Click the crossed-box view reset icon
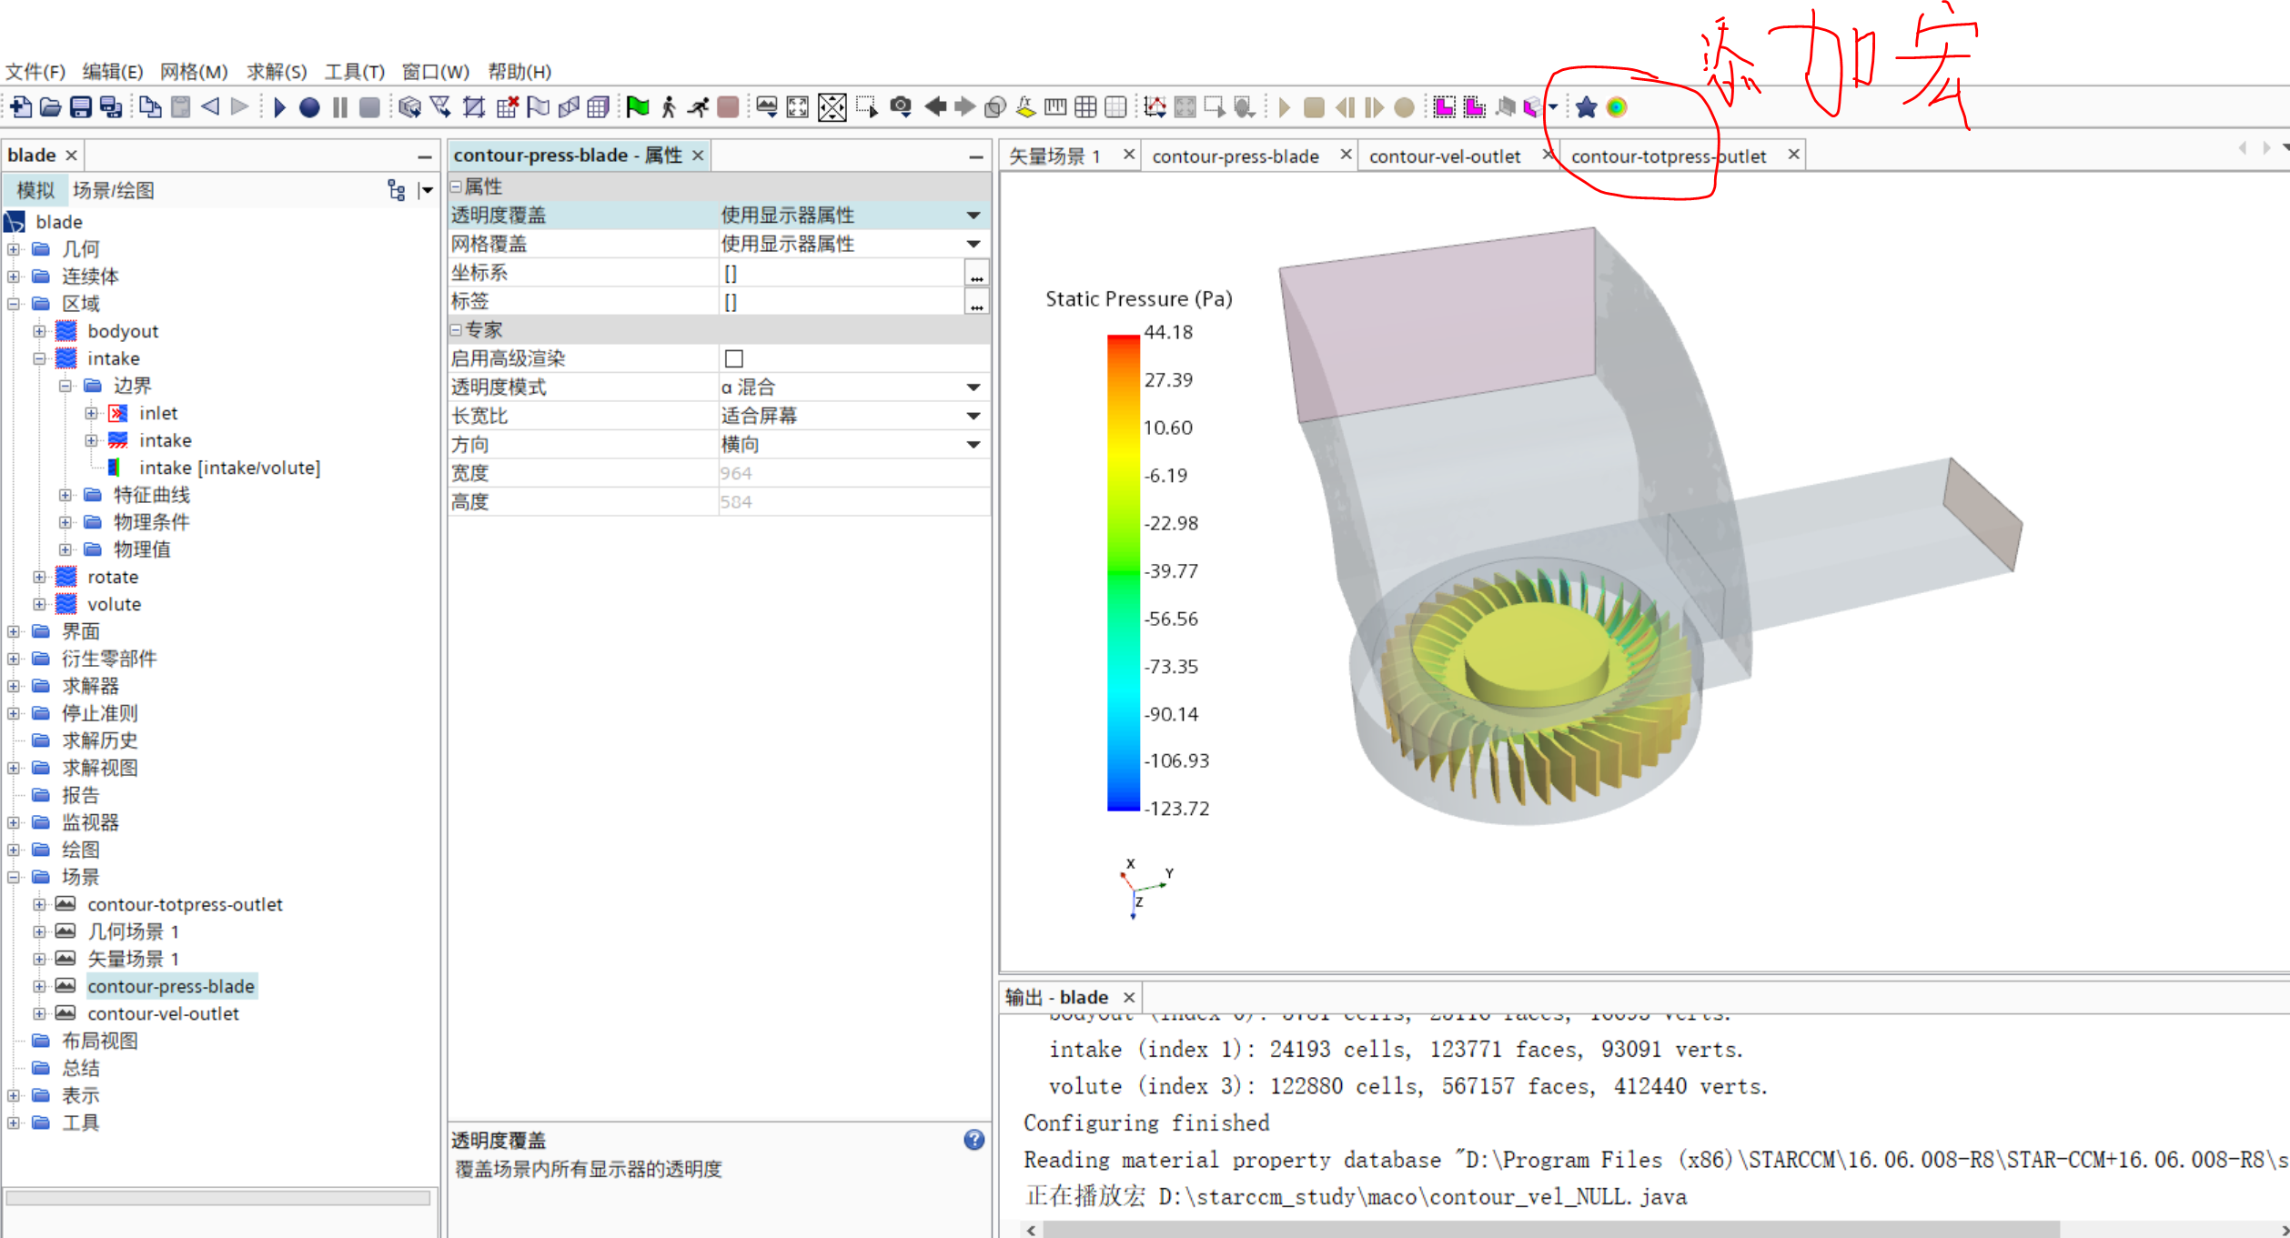This screenshot has height=1238, width=2290. tap(832, 107)
